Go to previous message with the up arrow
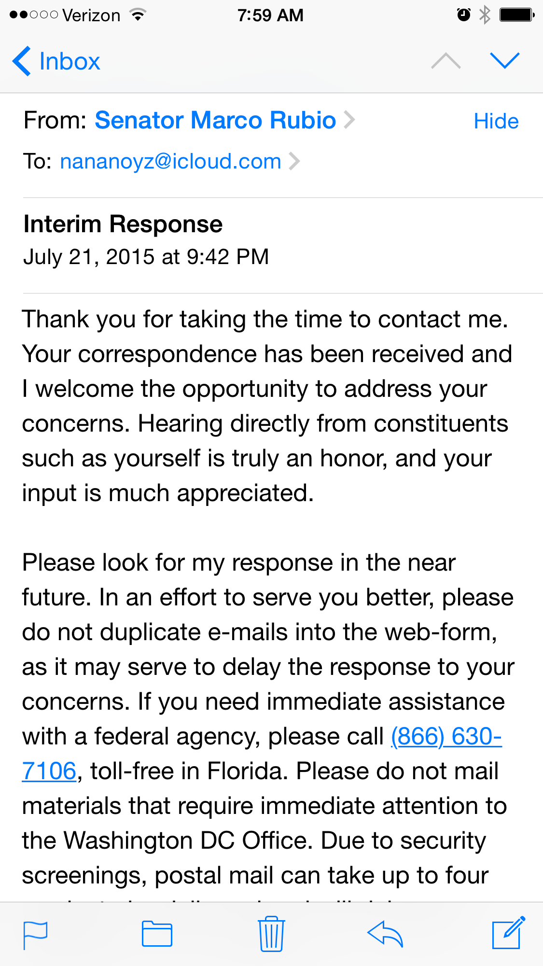Viewport: 543px width, 966px height. (x=446, y=61)
